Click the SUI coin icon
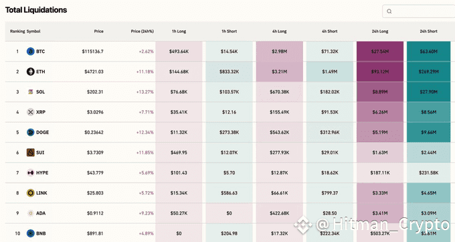This screenshot has width=455, height=242. 31,152
